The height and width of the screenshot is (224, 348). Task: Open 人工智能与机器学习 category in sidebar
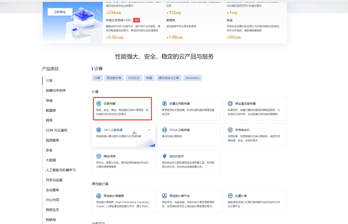(x=61, y=170)
